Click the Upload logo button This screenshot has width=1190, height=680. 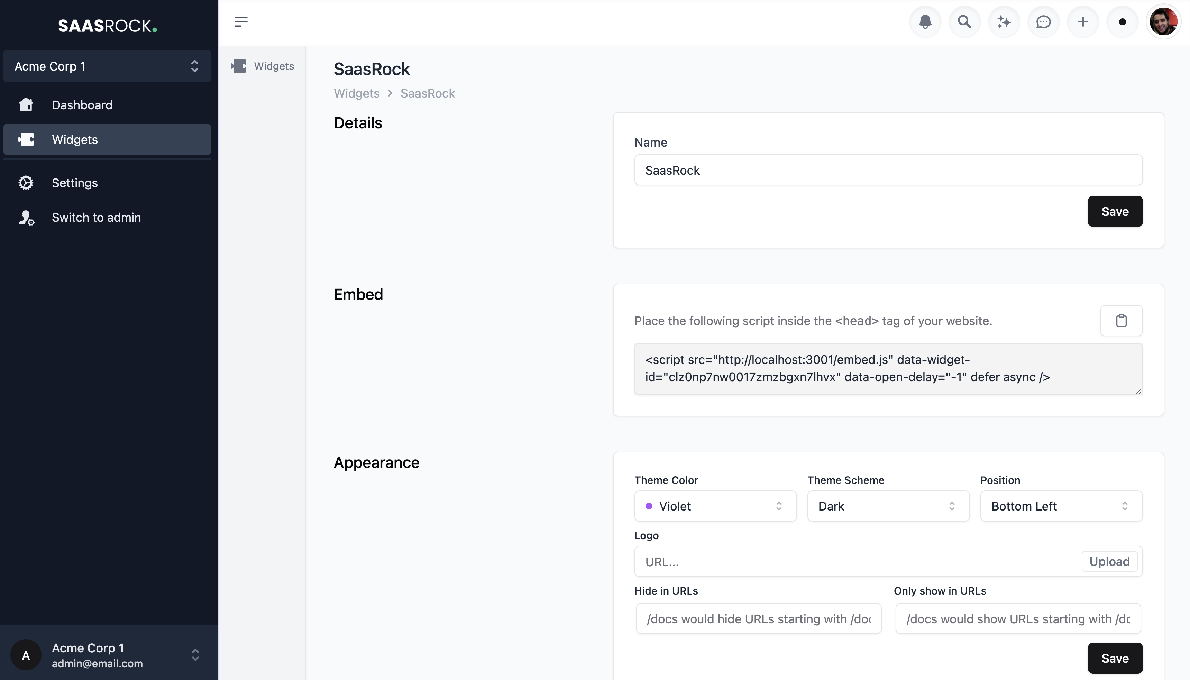click(x=1109, y=561)
